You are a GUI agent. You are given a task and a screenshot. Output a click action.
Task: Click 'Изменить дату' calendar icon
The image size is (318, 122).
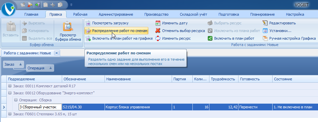(x=158, y=23)
